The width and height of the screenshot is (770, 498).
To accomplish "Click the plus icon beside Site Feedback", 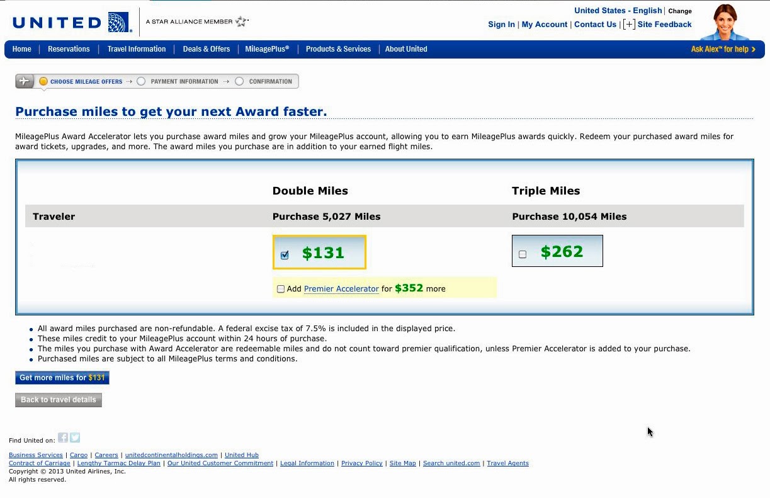I will [628, 25].
